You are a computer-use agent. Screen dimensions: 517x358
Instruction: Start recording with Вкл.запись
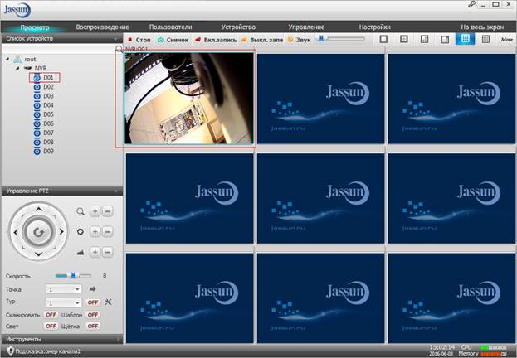216,40
